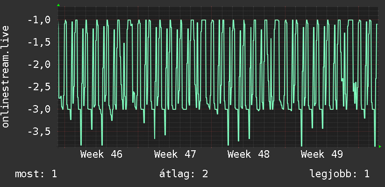The image size is (385, 187).
Task: Click the green arrow ending the x-axis
Action: coord(380,147)
